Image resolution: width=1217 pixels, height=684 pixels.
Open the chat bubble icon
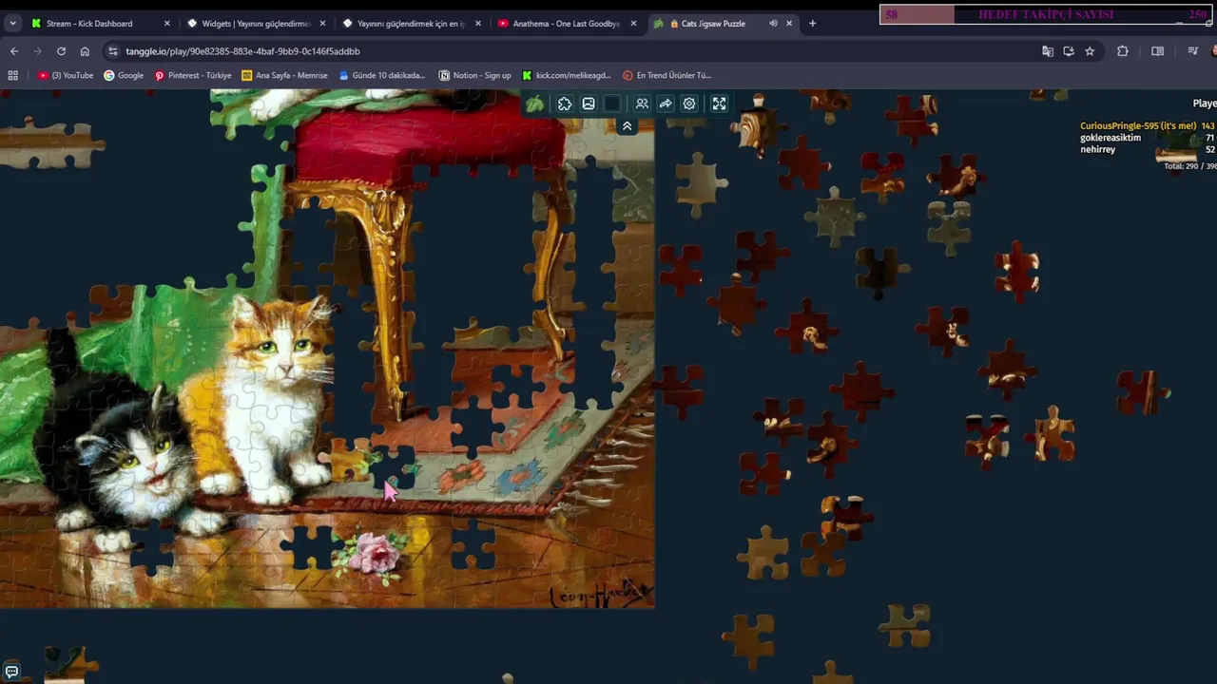pos(11,672)
